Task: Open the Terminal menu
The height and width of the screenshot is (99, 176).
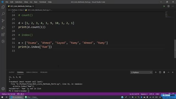Action: pyautogui.click(x=43, y=2)
